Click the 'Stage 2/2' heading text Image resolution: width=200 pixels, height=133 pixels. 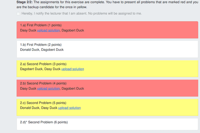24,2
